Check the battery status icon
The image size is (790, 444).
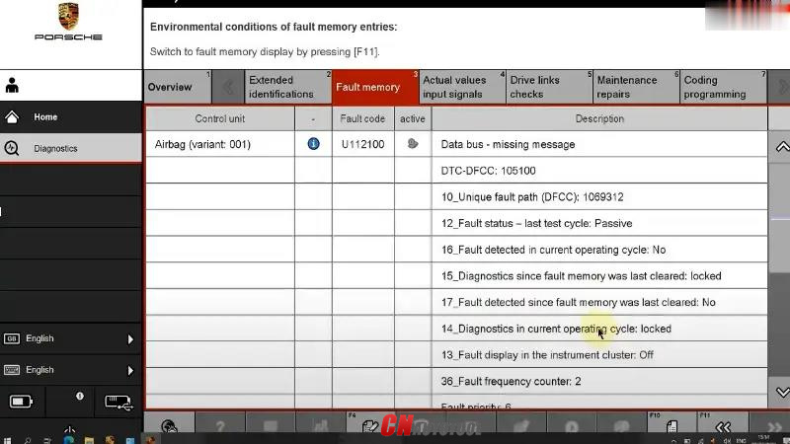tap(21, 402)
